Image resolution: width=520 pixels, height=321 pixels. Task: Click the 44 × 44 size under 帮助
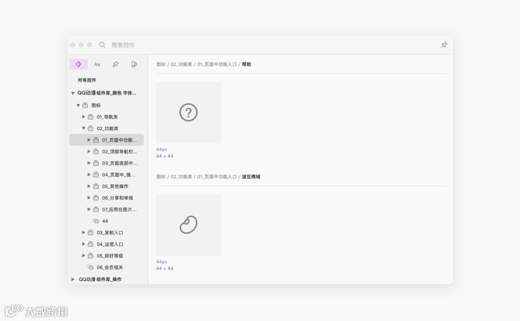pos(164,156)
